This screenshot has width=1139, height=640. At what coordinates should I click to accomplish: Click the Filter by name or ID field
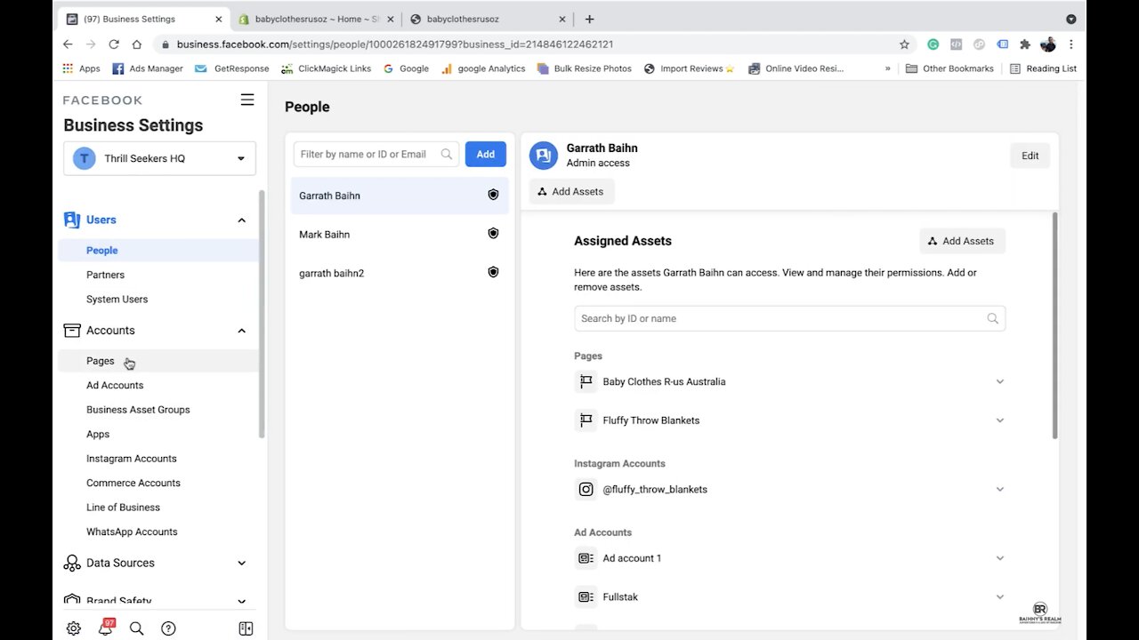click(376, 154)
